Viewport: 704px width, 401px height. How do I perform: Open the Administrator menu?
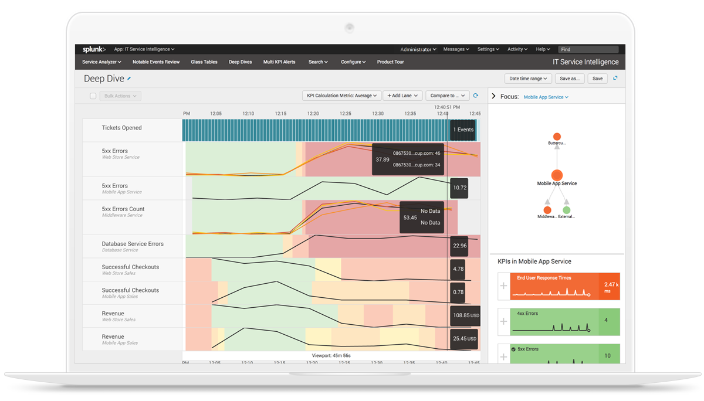coord(418,49)
